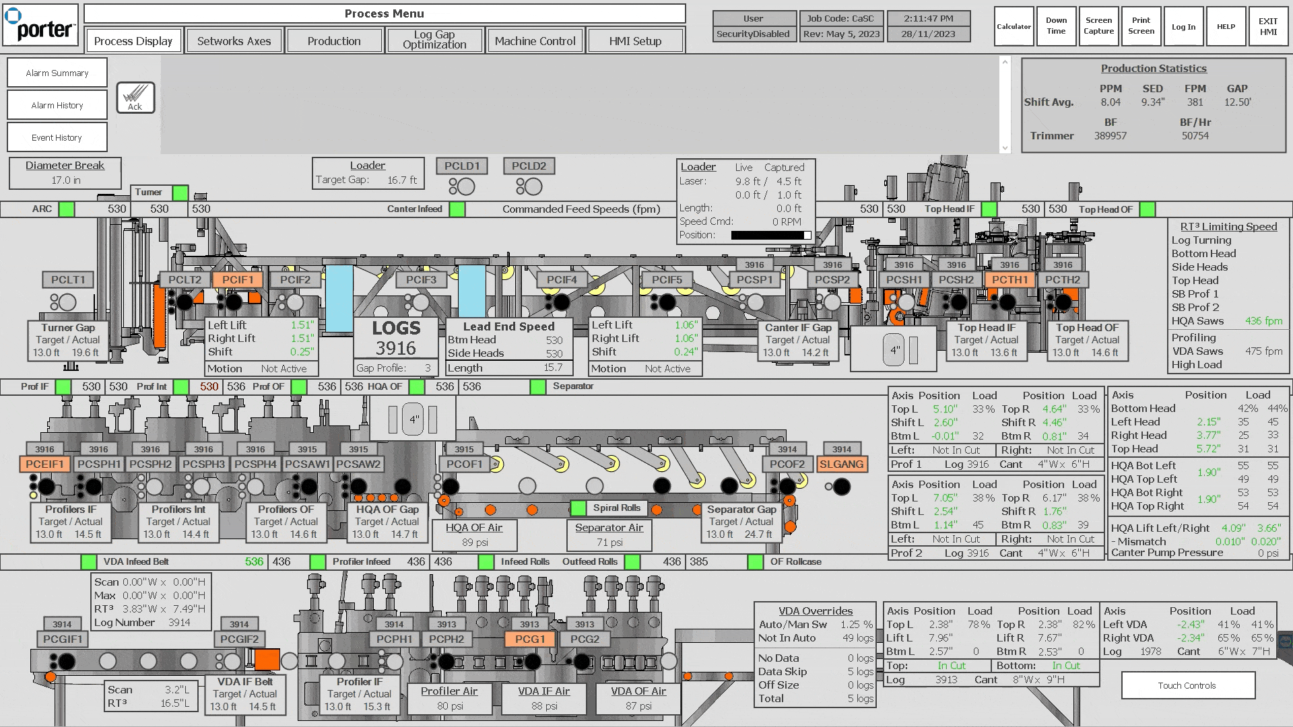The image size is (1293, 727).
Task: Select the PCSH2 photocell label
Action: [x=956, y=279]
